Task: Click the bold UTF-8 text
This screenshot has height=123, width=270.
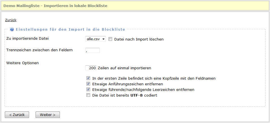Action: [136, 95]
